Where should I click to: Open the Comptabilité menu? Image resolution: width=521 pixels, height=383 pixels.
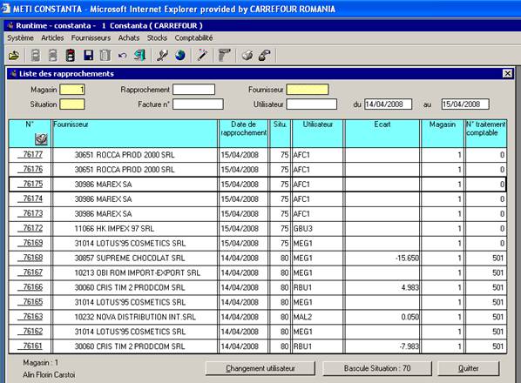click(x=193, y=37)
